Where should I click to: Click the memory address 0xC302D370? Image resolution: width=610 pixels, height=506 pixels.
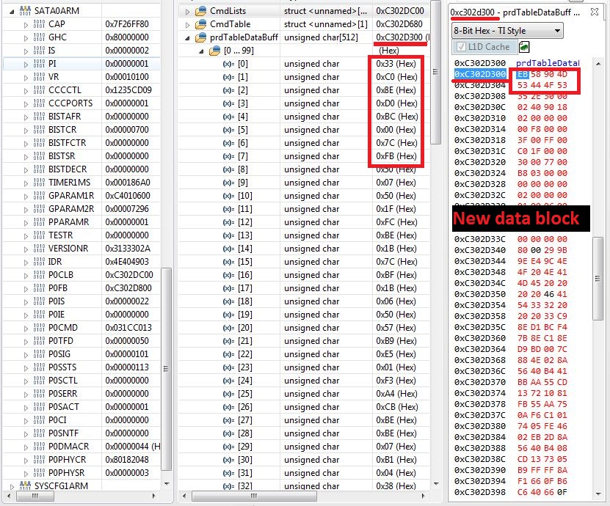[x=480, y=382]
